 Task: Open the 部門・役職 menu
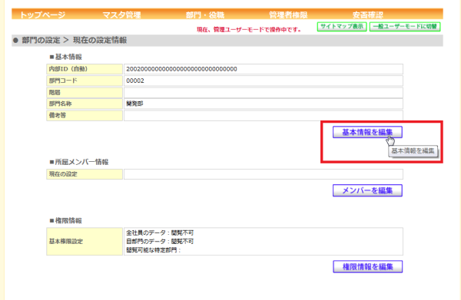(x=205, y=15)
